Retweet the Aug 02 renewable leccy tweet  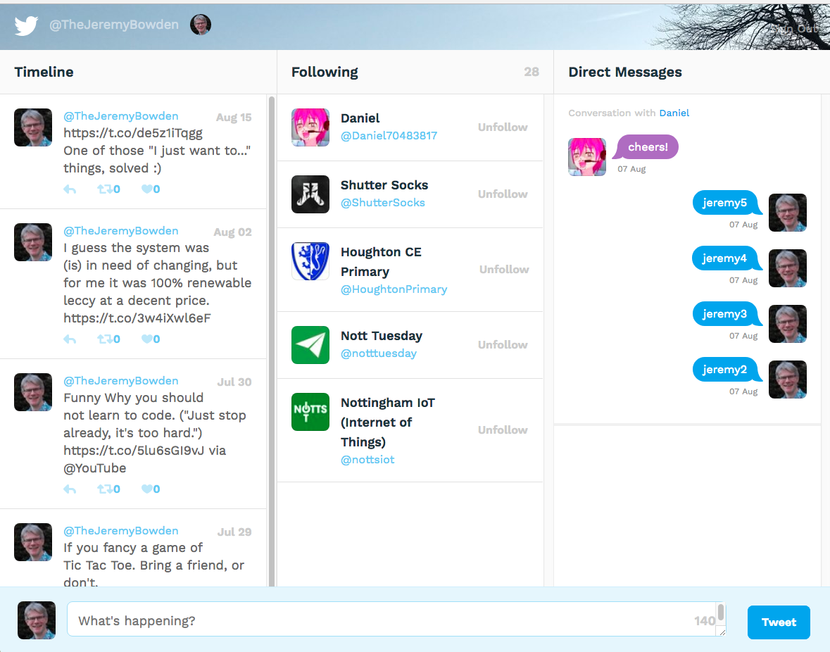point(108,339)
